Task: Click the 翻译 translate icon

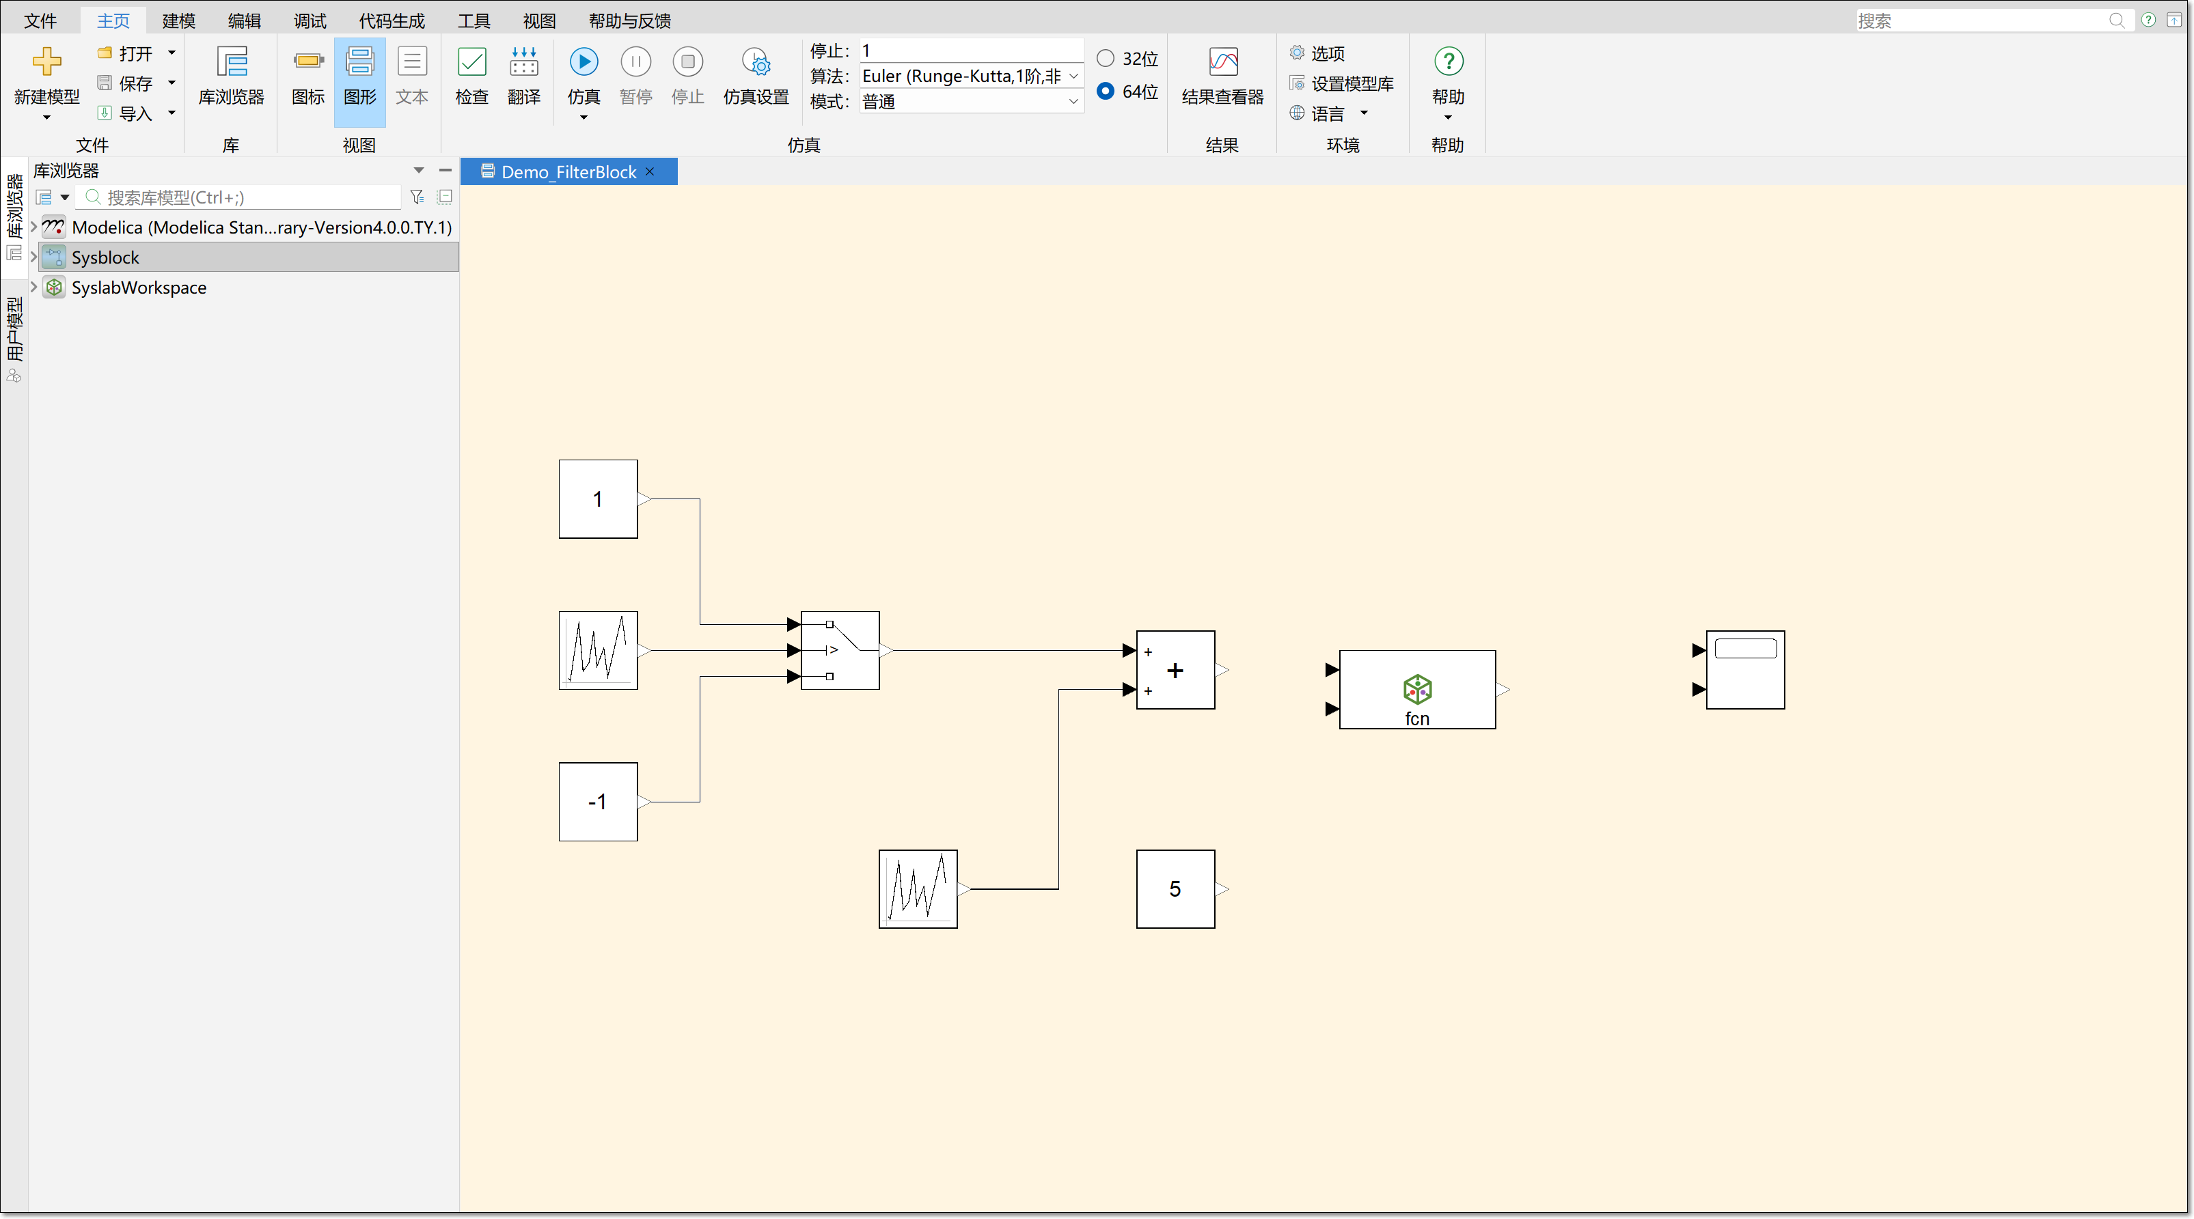Action: (x=524, y=61)
